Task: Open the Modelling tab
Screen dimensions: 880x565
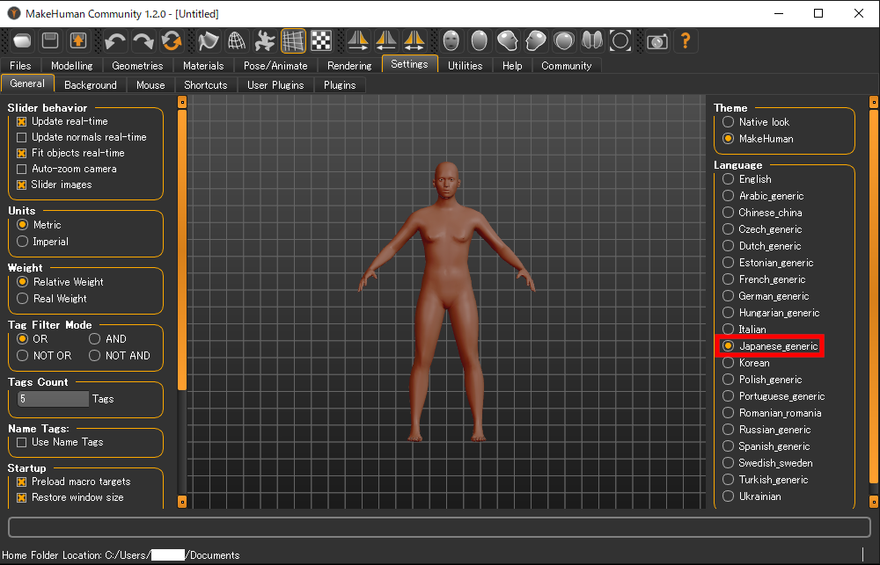Action: click(x=71, y=66)
